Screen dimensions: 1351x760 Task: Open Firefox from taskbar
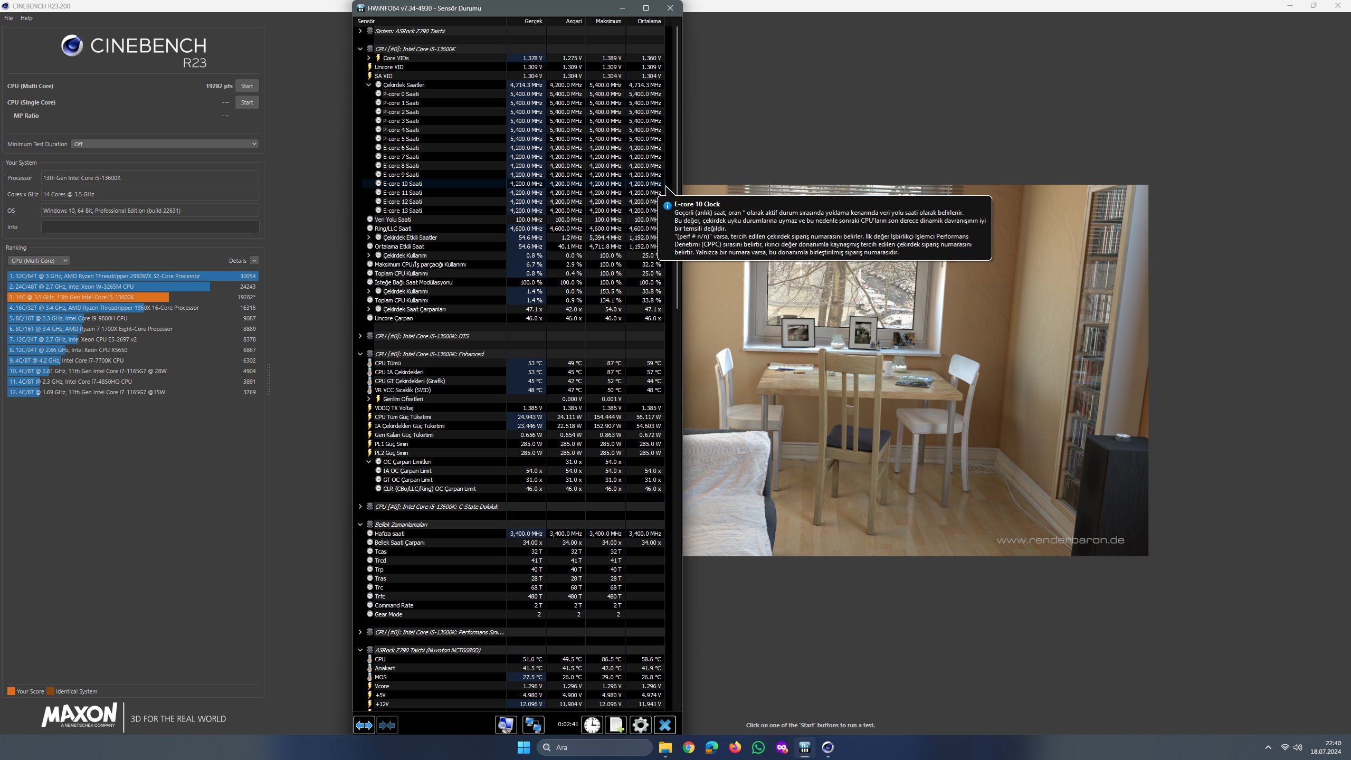pos(735,747)
